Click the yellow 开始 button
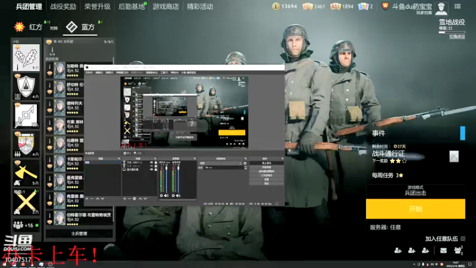 (x=415, y=209)
